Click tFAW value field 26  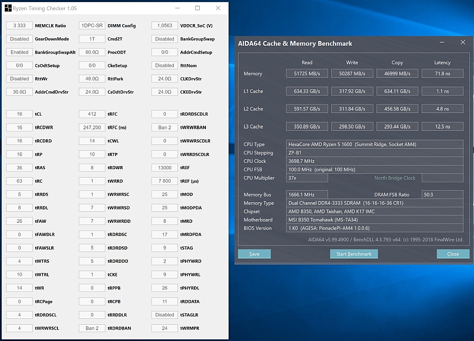point(19,221)
